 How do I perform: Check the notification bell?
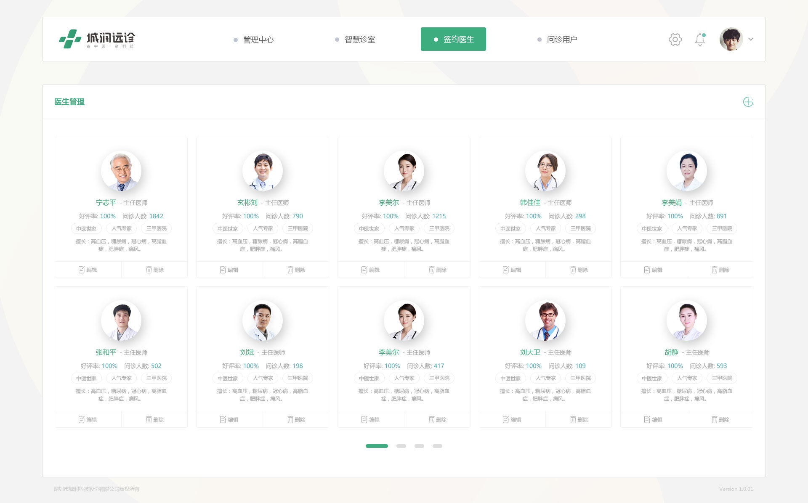700,40
